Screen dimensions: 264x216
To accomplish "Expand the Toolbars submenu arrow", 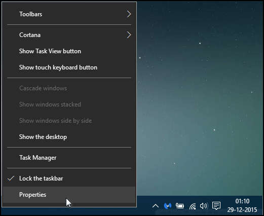I will pos(129,14).
